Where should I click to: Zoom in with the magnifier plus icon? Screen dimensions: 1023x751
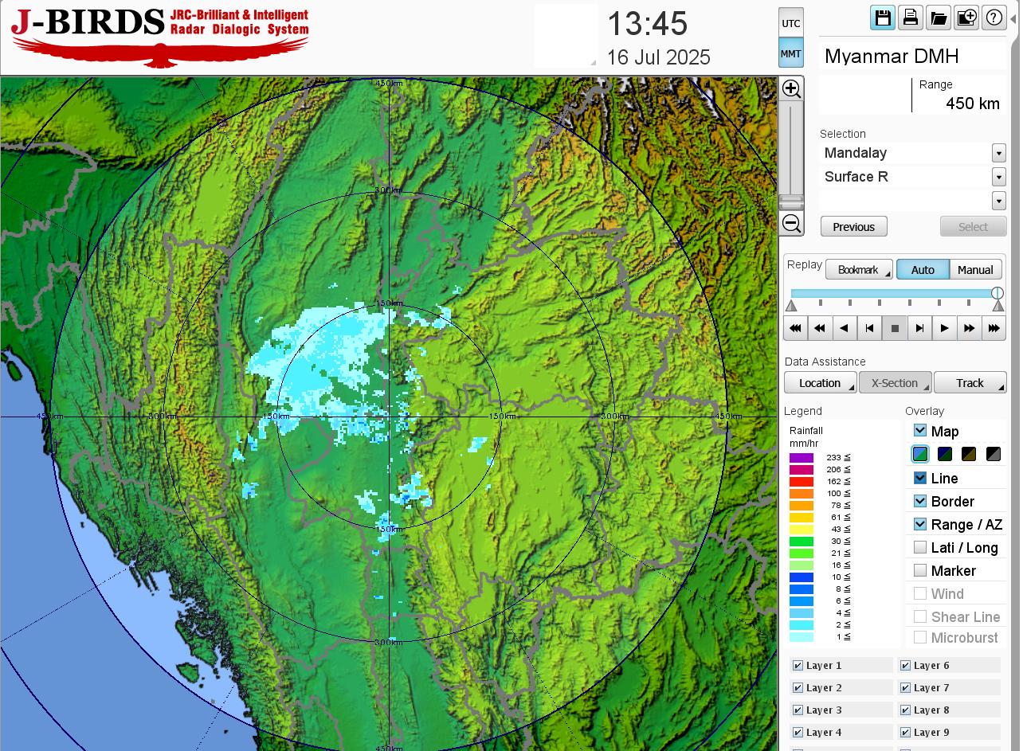pos(791,88)
